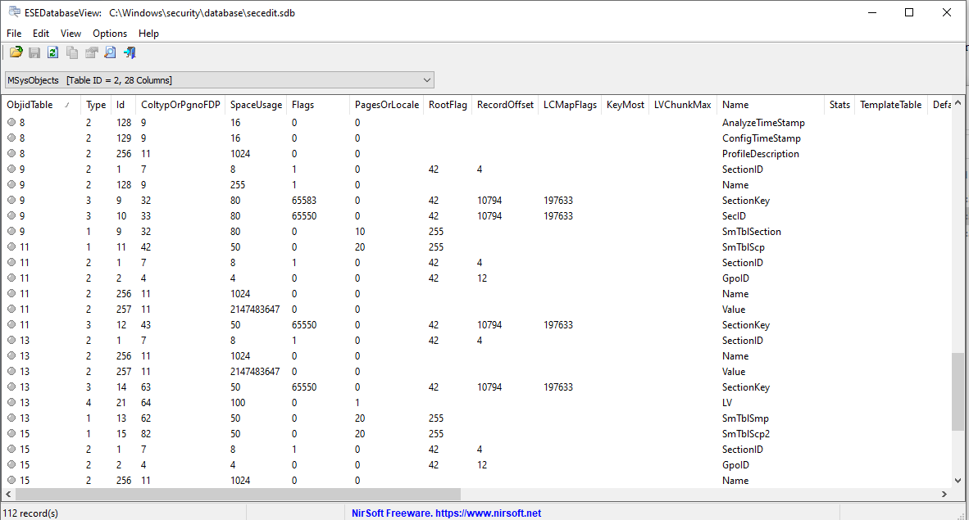Open the MSysObjects table selector dropdown

220,80
